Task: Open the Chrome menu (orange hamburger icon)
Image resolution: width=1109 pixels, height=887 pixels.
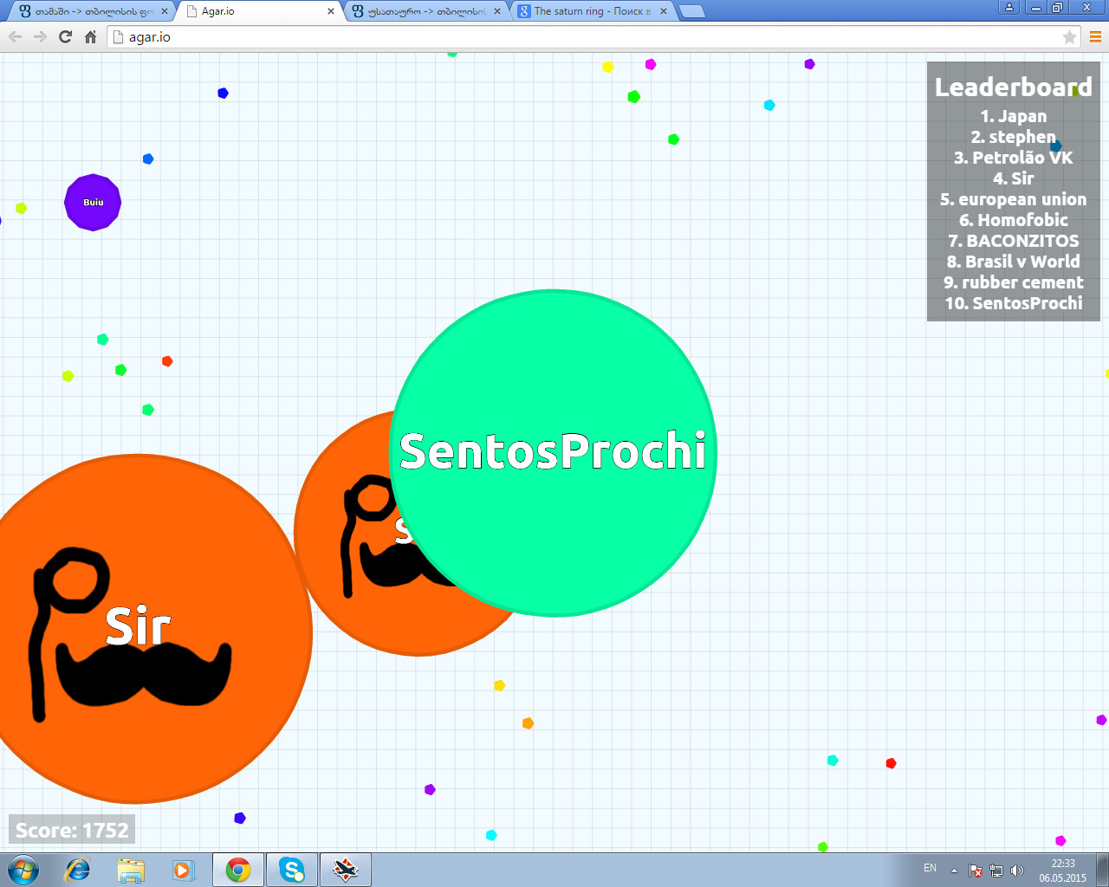Action: click(1095, 36)
